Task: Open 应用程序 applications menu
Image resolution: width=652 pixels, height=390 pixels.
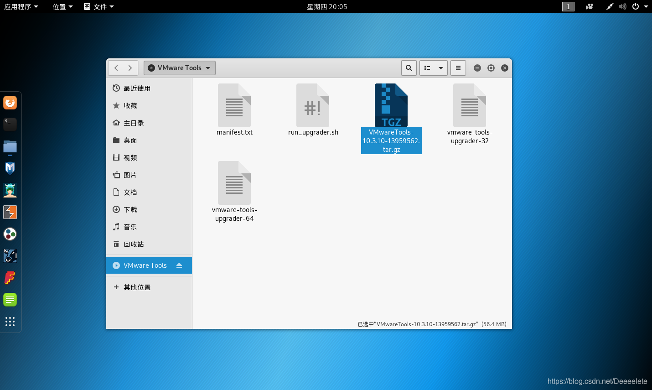Action: [x=21, y=6]
